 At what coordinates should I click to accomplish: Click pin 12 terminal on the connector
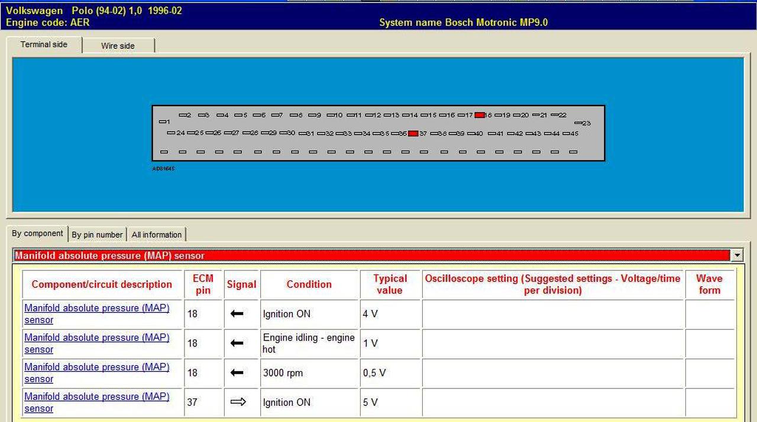pyautogui.click(x=370, y=115)
